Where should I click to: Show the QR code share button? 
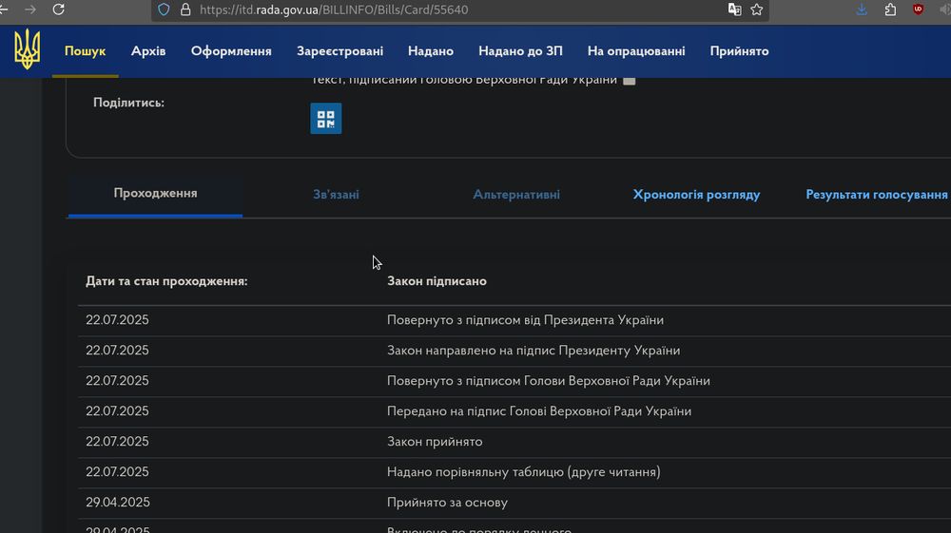[x=325, y=119]
